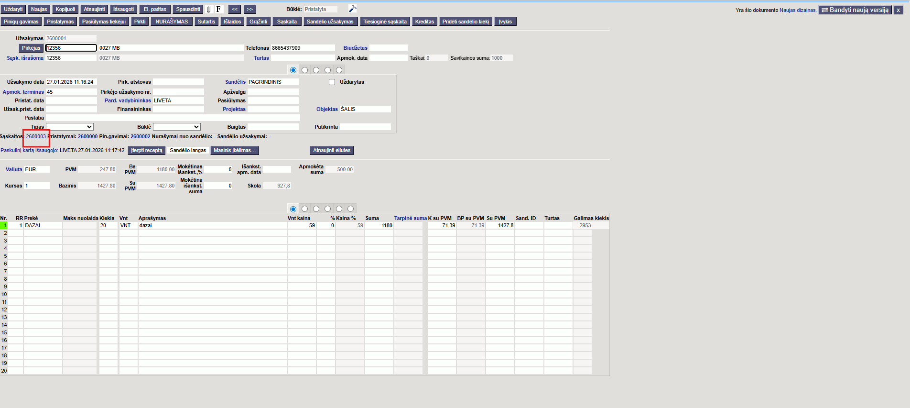The width and height of the screenshot is (910, 408).
Task: Go to next document with >> button
Action: coord(250,9)
